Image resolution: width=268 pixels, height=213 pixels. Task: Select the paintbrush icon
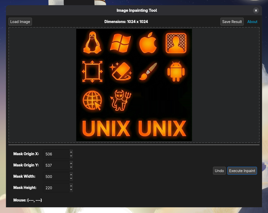pyautogui.click(x=148, y=72)
